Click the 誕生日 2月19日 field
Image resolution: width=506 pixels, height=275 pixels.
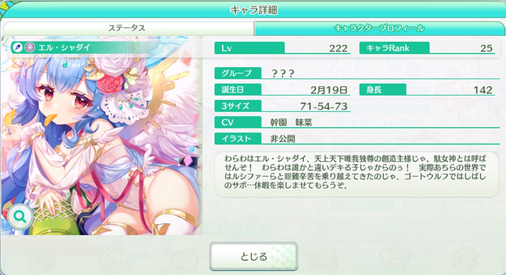282,89
